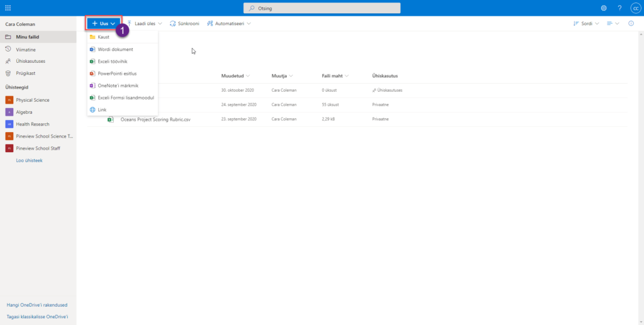Select Wordi dokument from the menu
The width and height of the screenshot is (644, 325).
(x=115, y=49)
